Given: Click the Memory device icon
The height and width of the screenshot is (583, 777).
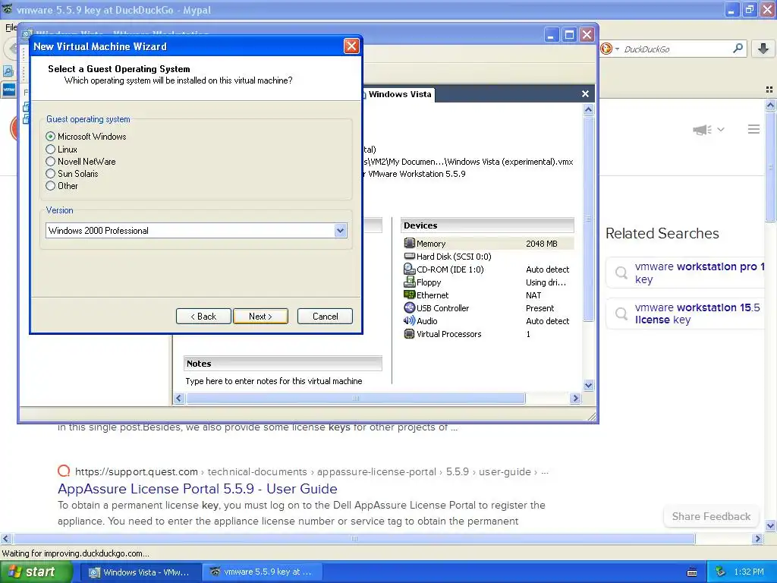Looking at the screenshot, I should [409, 243].
